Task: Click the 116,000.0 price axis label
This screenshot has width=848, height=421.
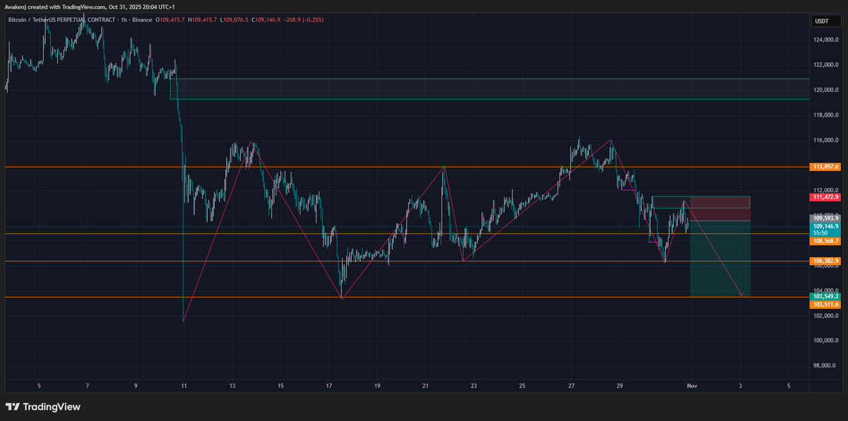Action: (825, 140)
